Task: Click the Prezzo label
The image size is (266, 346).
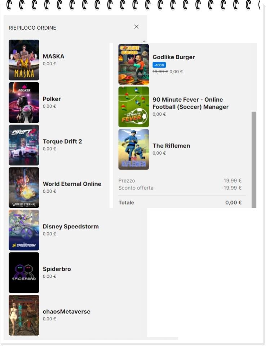Action: tap(127, 181)
